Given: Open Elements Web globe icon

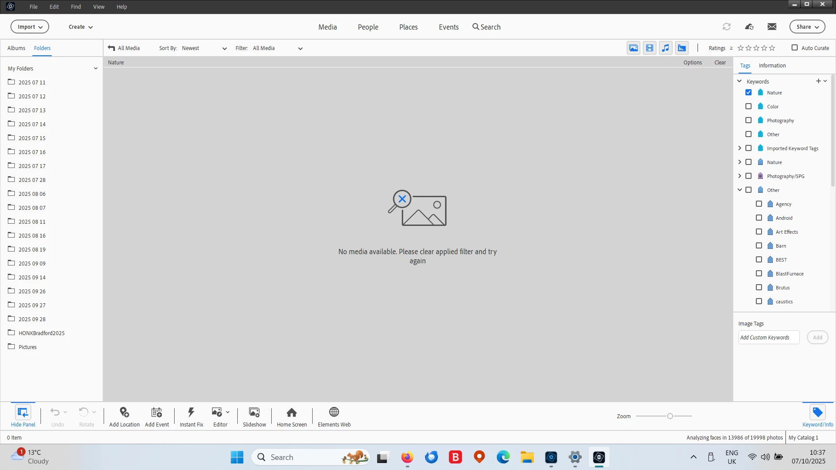Looking at the screenshot, I should (x=334, y=412).
